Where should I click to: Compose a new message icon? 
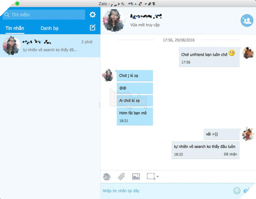(x=93, y=28)
